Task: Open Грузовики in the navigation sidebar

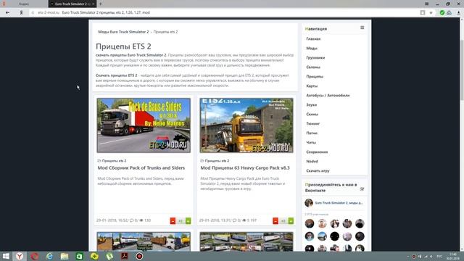Action: point(315,58)
